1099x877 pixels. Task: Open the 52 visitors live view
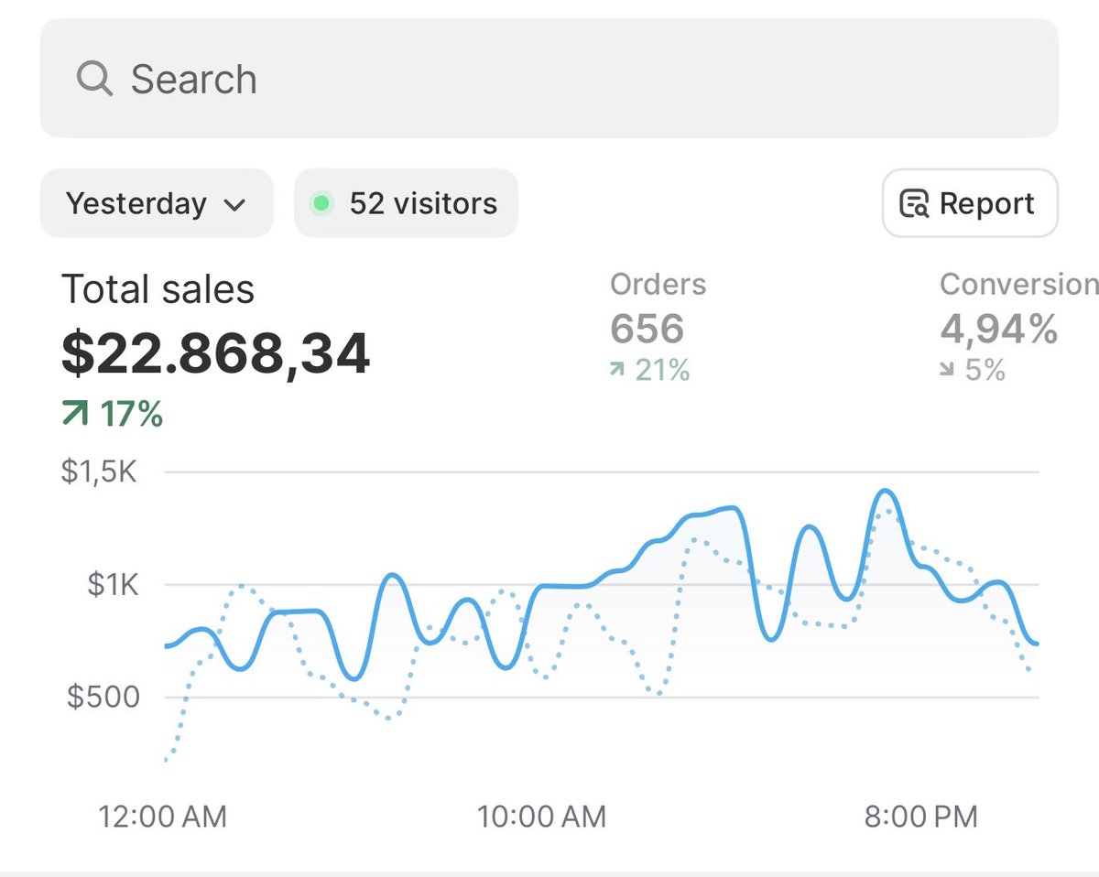pos(406,203)
